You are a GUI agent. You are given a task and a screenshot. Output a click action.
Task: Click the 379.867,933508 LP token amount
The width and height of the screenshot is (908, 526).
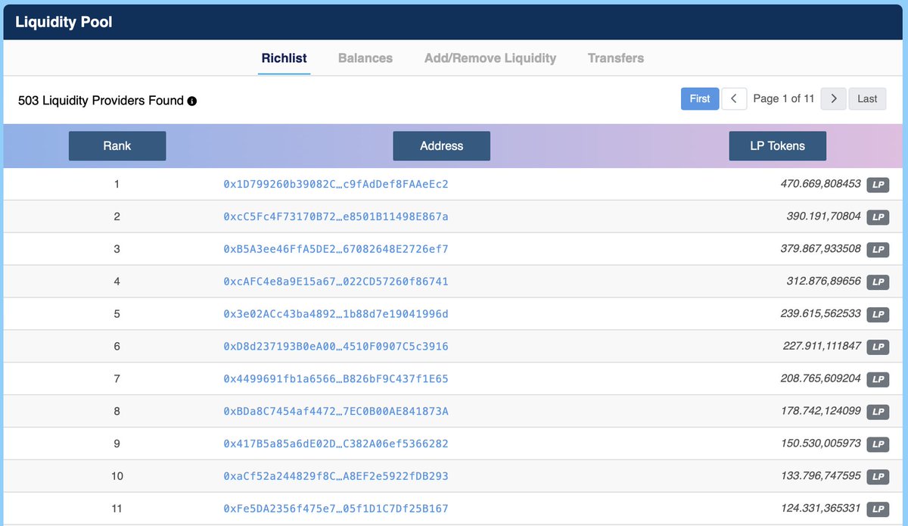click(x=821, y=249)
